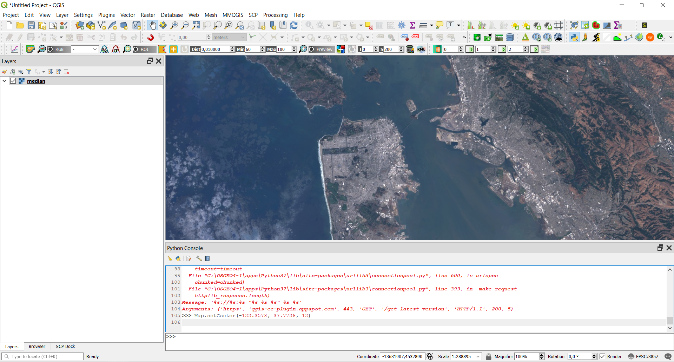
Task: Collapse the median layer tree expander
Action: point(5,81)
